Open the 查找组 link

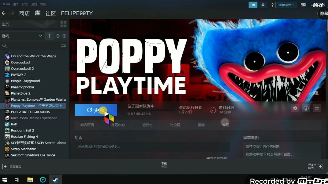pos(147,125)
